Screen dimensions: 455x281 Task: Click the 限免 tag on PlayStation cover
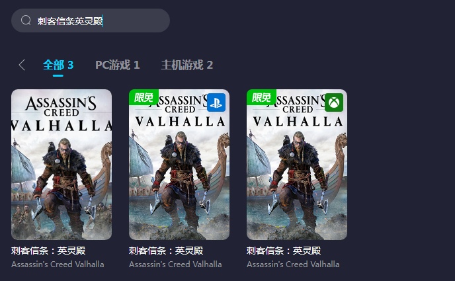click(x=144, y=97)
